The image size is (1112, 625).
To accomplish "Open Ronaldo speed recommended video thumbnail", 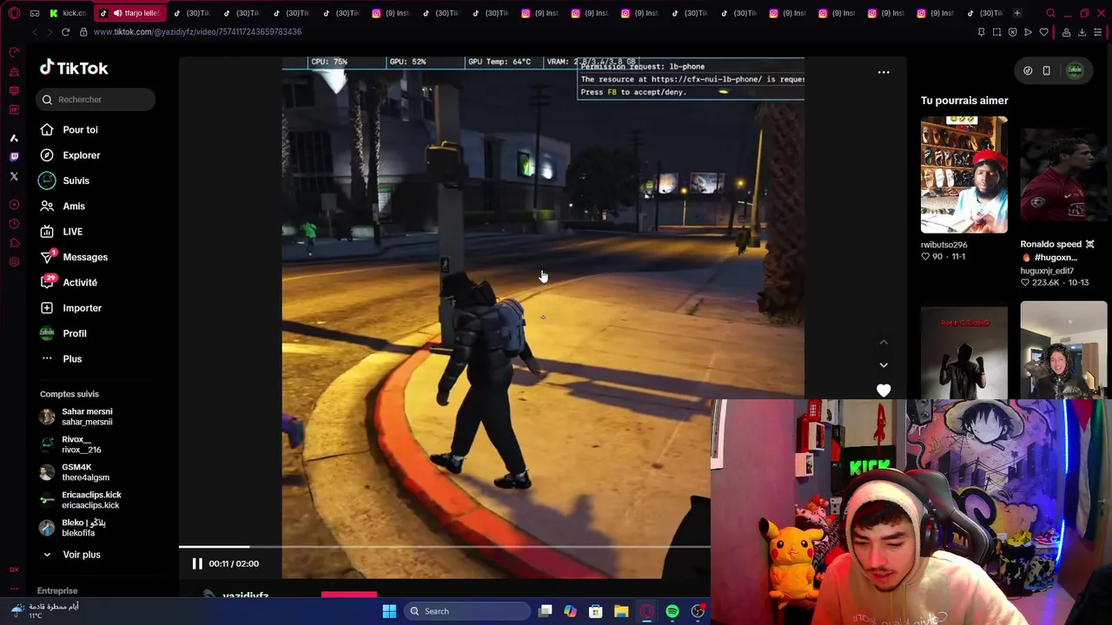I will [x=1064, y=174].
